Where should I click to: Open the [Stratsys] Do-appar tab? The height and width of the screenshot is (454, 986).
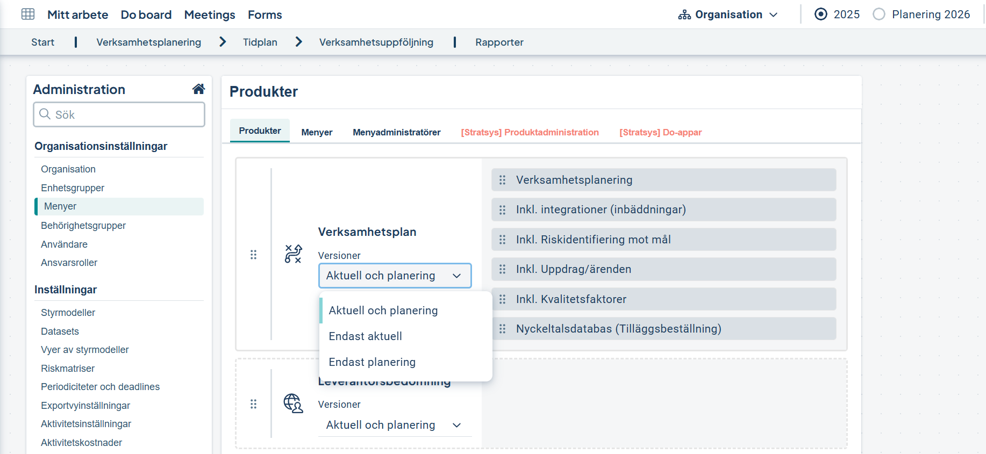[x=660, y=132]
